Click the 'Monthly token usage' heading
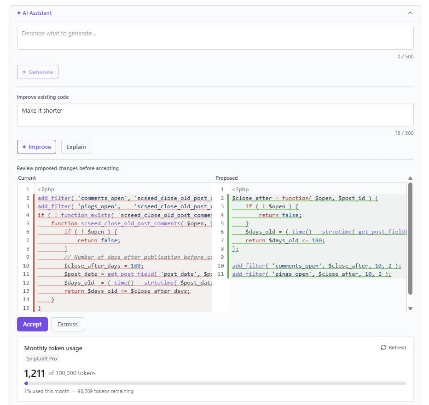Viewport: 429px width, 405px height. click(x=53, y=348)
